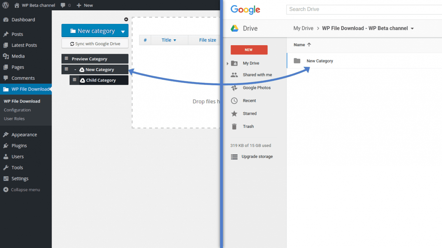Open the New category button dropdown arrow
Image resolution: width=442 pixels, height=248 pixels.
click(x=123, y=32)
